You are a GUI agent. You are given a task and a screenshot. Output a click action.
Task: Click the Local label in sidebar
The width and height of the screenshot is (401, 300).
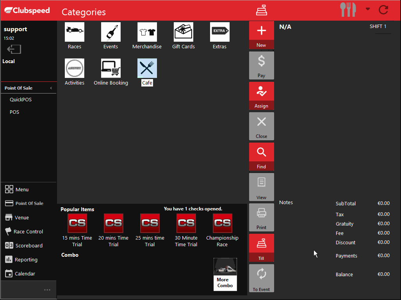point(9,61)
